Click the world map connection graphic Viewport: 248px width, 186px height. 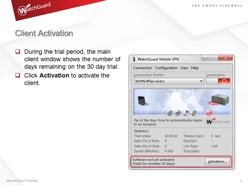point(182,102)
